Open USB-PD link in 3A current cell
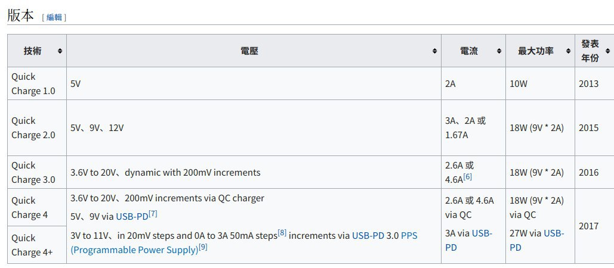This screenshot has height=268, width=614. 468,240
